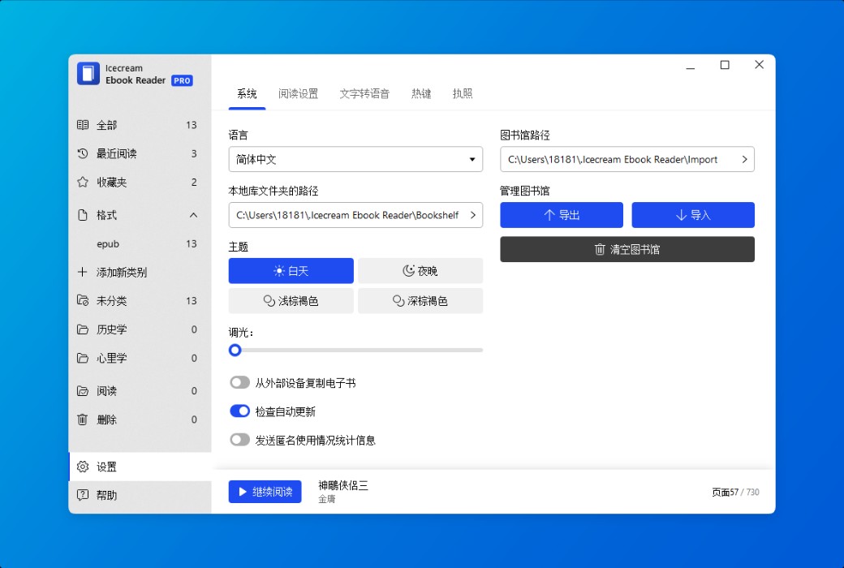Open the 图书馆路径 path chevron

tap(744, 159)
